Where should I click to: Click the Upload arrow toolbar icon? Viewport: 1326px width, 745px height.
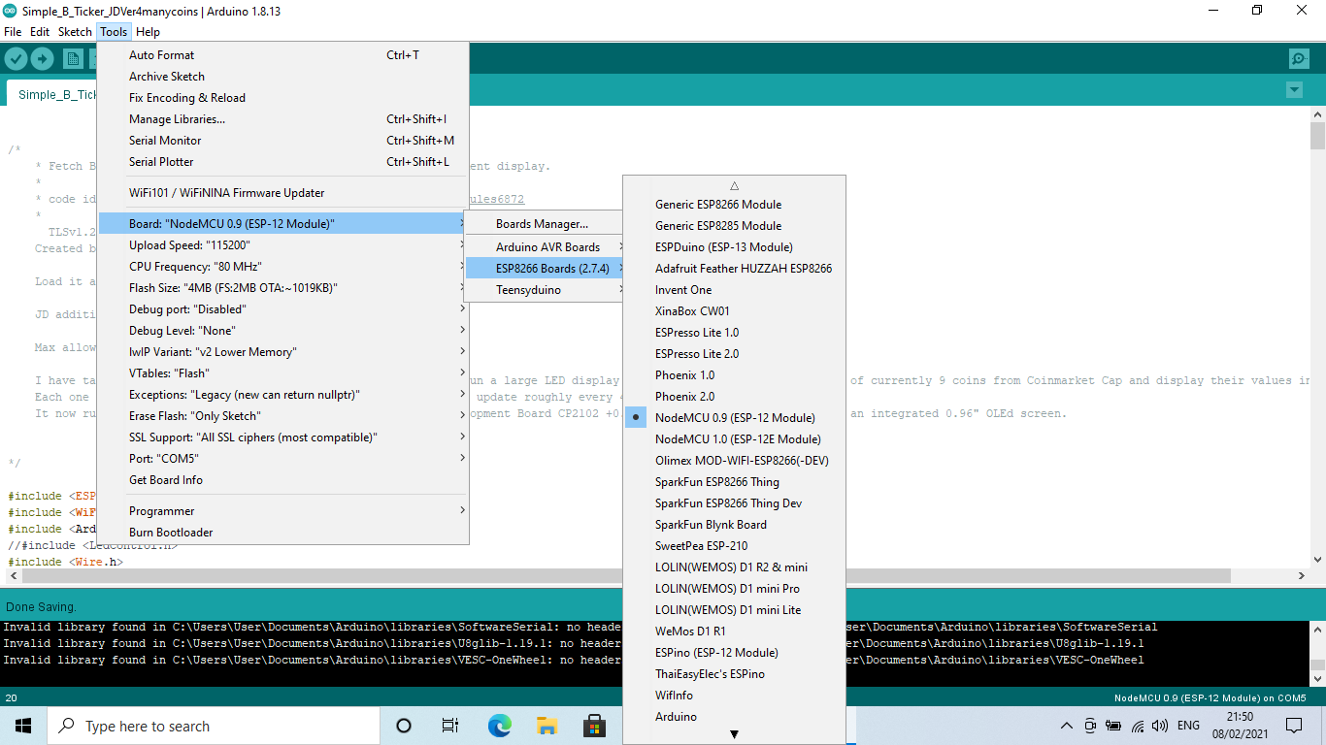[42, 59]
